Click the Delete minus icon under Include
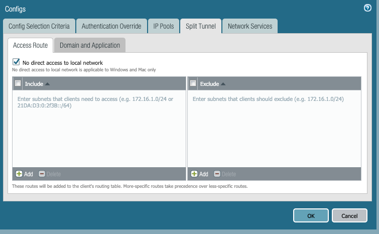This screenshot has height=234, width=379. (x=42, y=174)
